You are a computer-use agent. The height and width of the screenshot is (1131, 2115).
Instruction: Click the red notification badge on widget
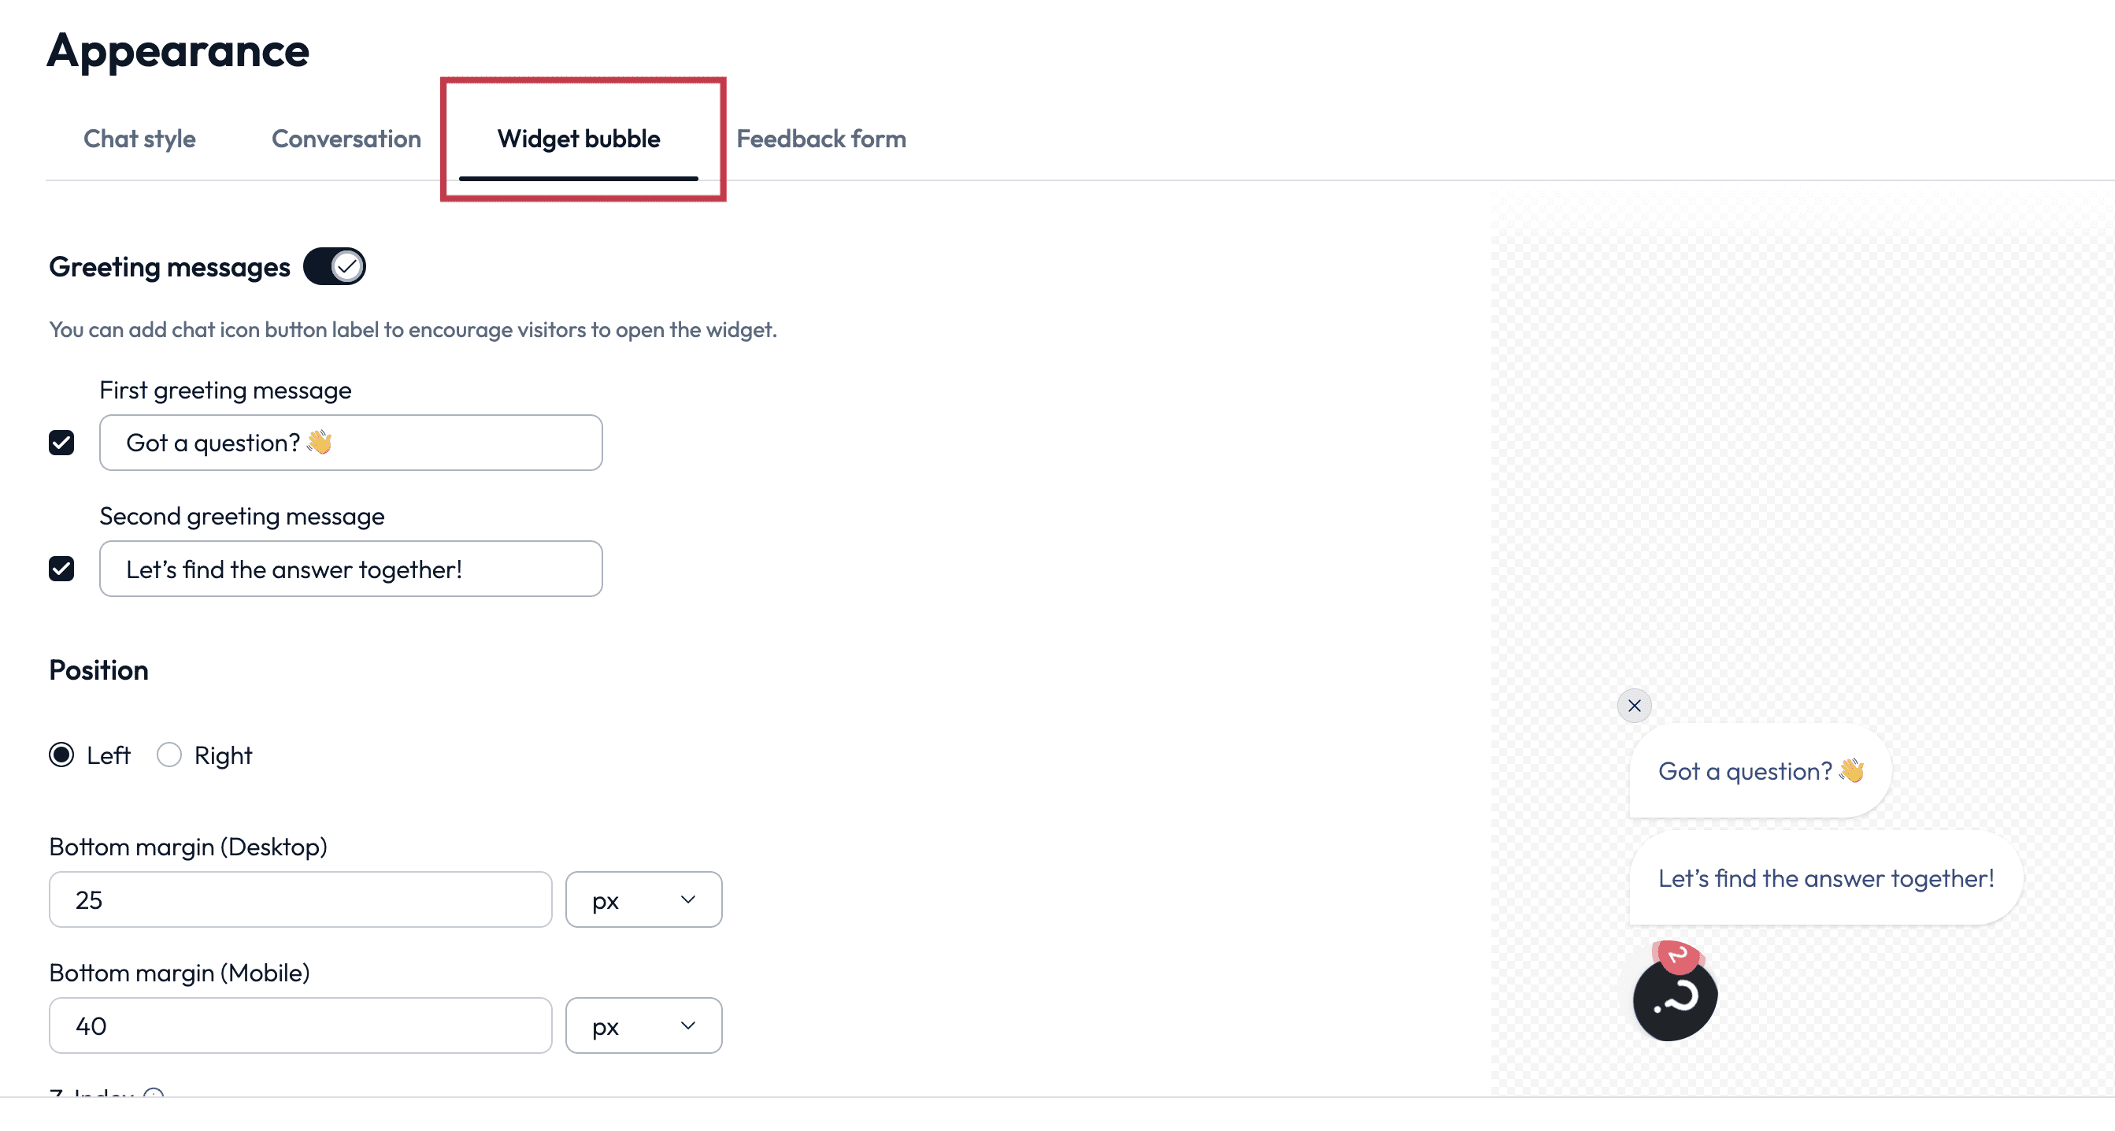click(x=1678, y=956)
